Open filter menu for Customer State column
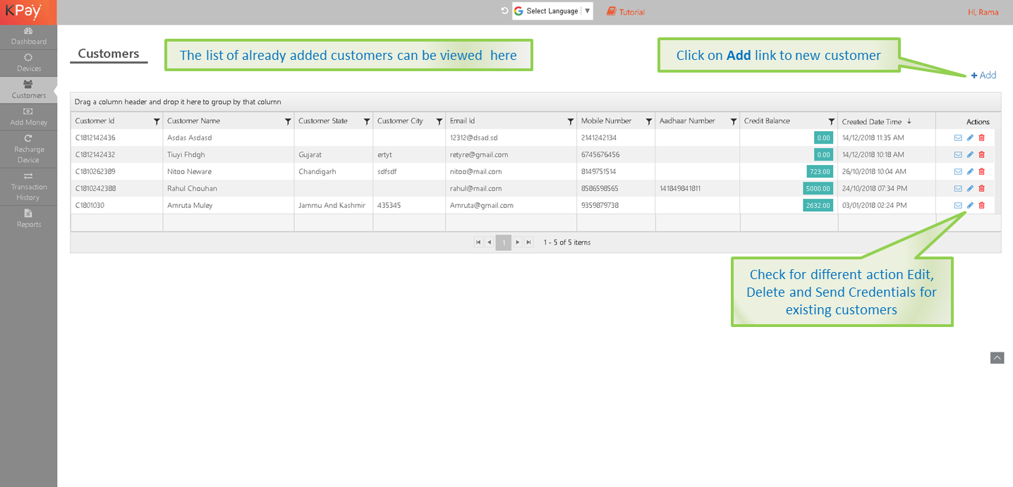The width and height of the screenshot is (1013, 487). (x=367, y=121)
